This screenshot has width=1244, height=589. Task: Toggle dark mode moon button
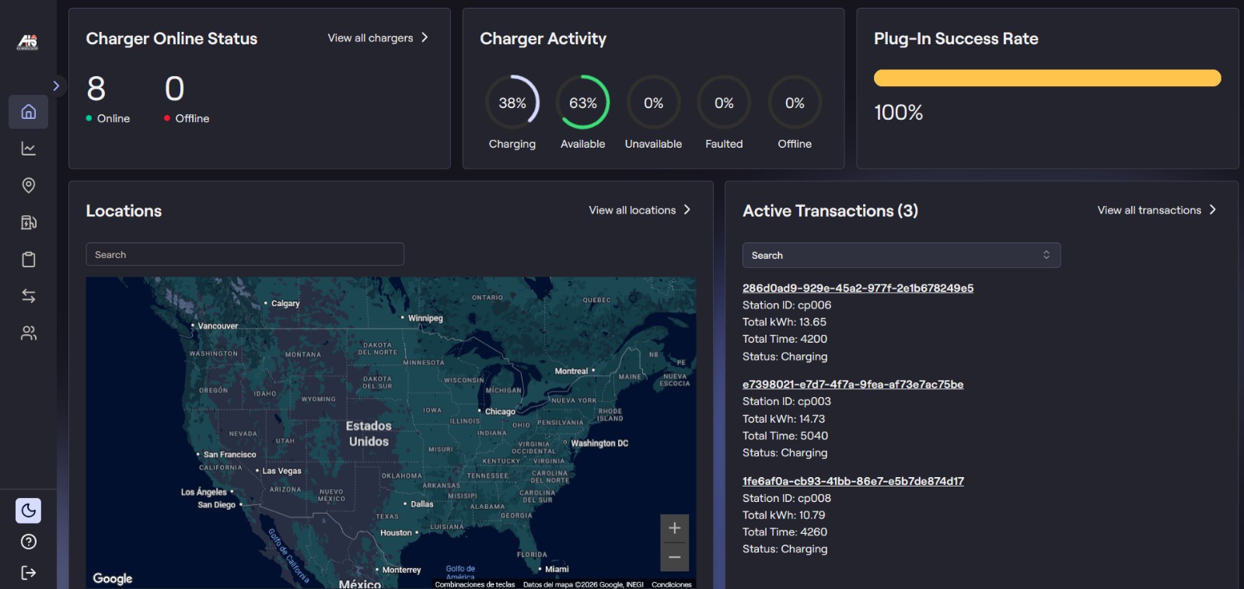[28, 511]
